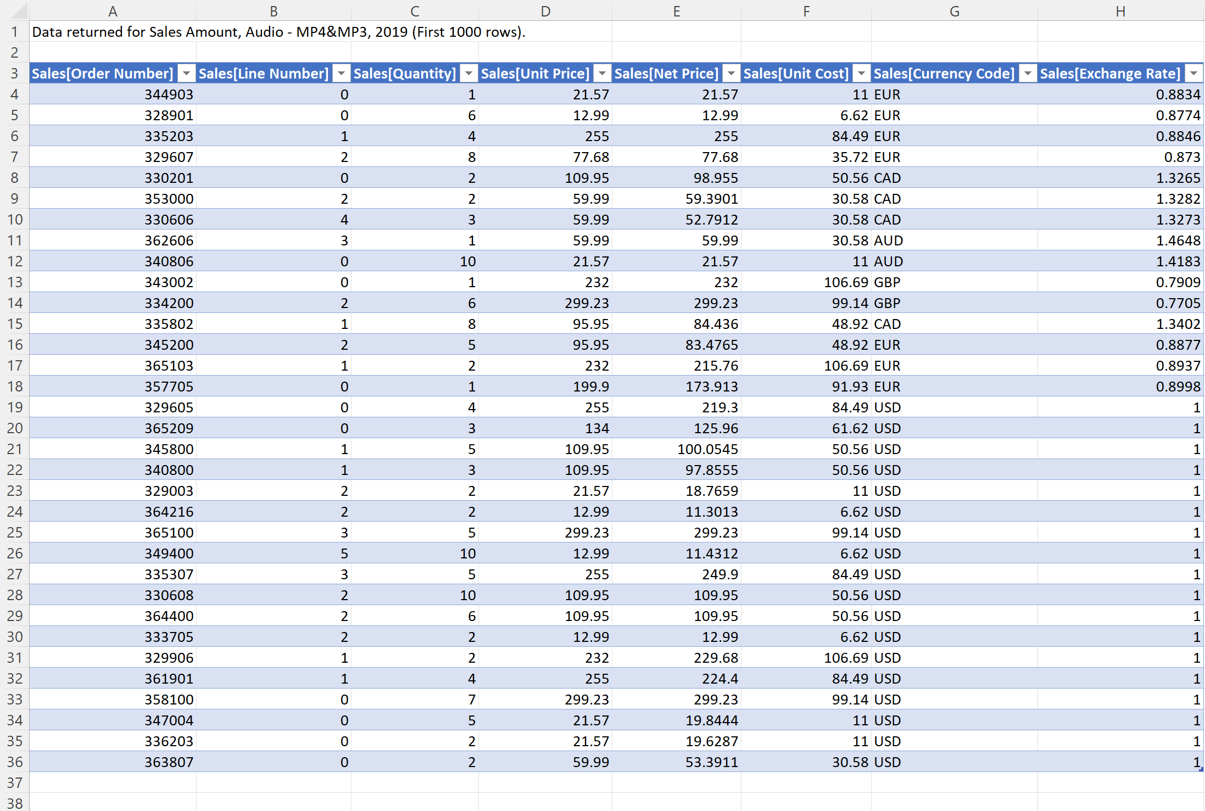Select net price cell 98.955

coord(677,178)
